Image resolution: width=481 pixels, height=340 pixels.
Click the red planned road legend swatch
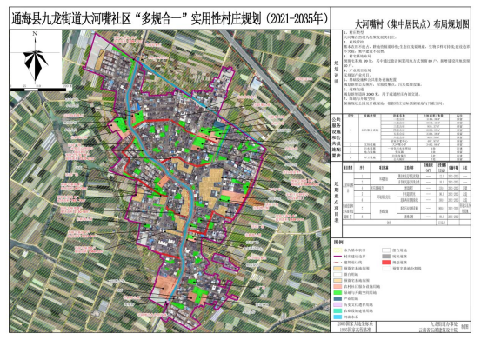(386, 263)
